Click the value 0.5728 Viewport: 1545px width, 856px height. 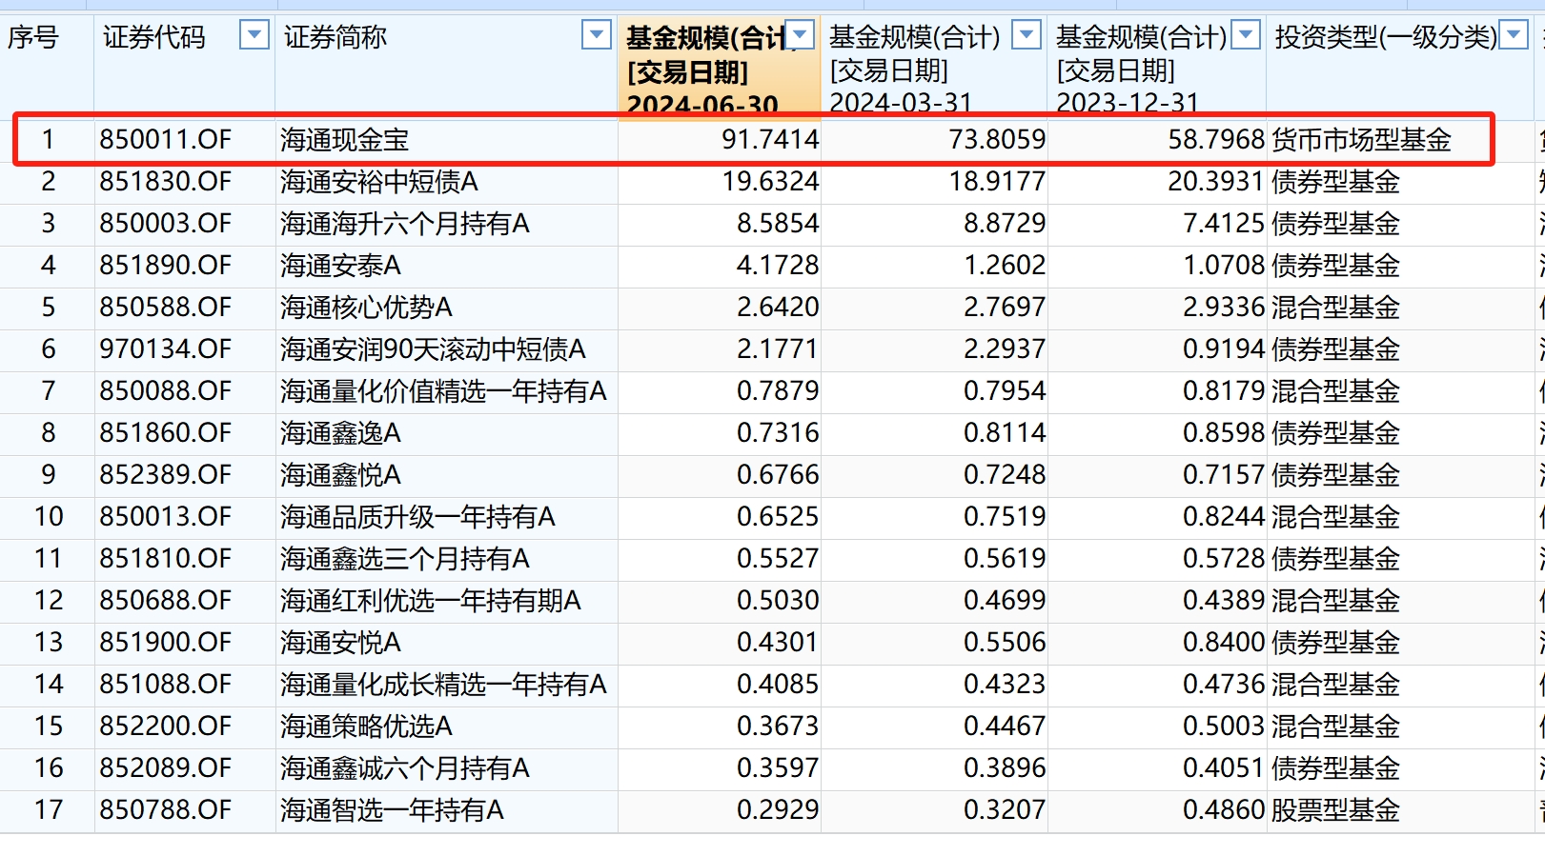pyautogui.click(x=1224, y=559)
